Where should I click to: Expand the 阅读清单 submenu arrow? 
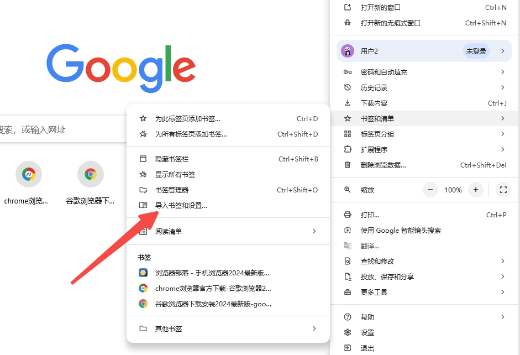pos(314,231)
